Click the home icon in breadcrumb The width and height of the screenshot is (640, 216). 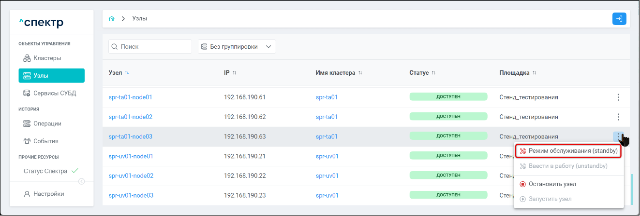(x=112, y=19)
